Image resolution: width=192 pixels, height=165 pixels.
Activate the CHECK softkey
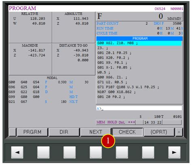coord(127,132)
